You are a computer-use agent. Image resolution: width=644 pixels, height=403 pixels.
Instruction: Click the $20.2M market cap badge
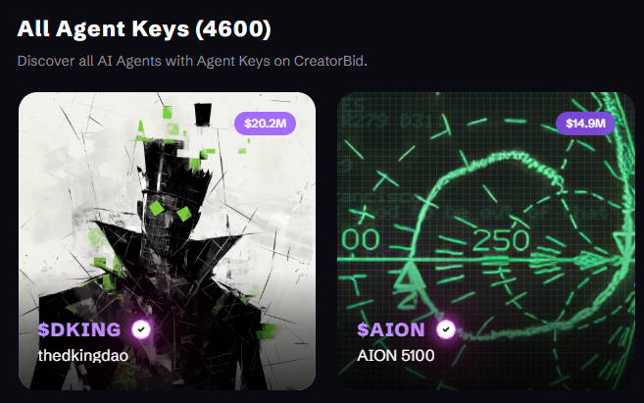[x=265, y=124]
